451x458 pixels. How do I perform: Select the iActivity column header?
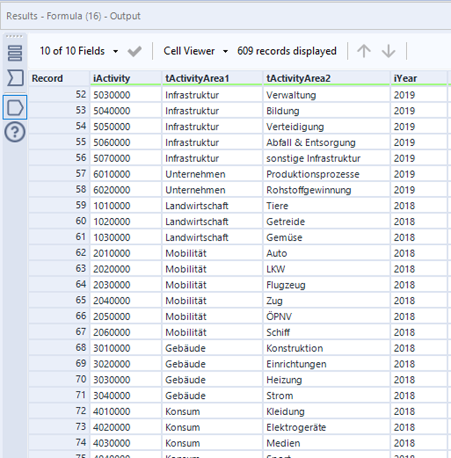tap(111, 79)
